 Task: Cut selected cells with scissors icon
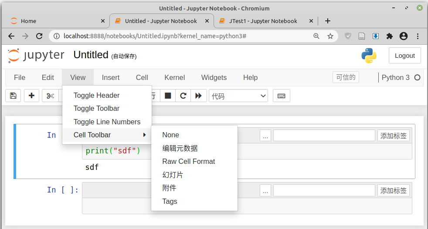coord(50,96)
